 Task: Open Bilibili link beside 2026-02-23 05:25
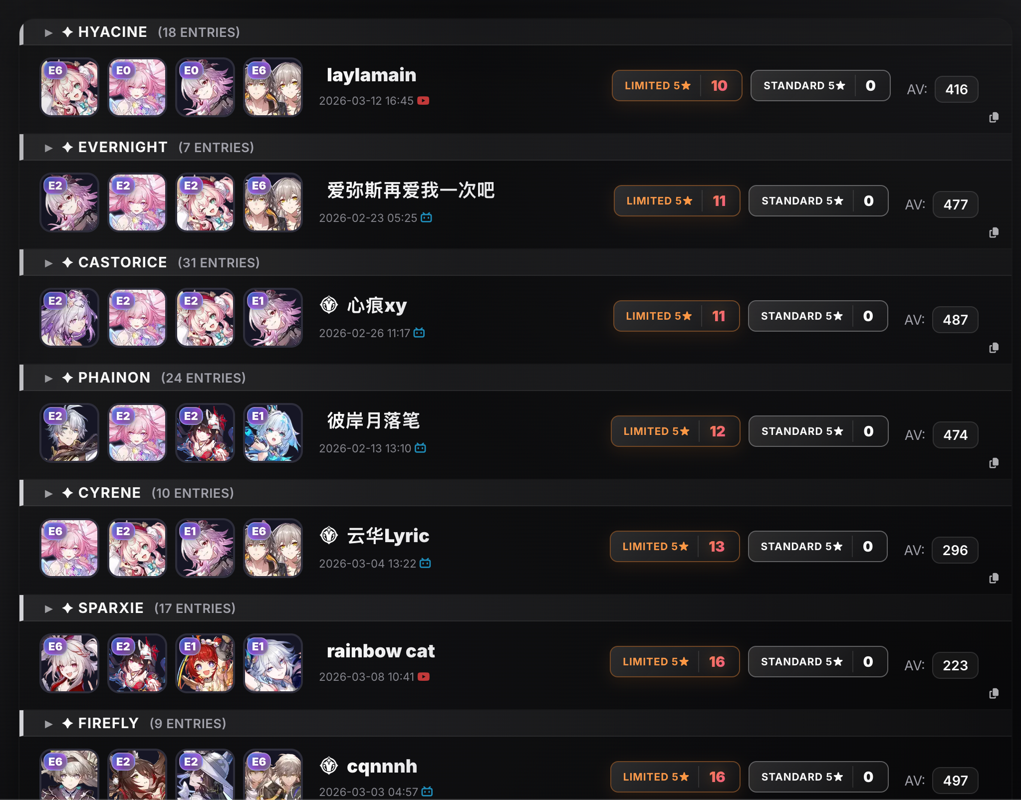[426, 217]
